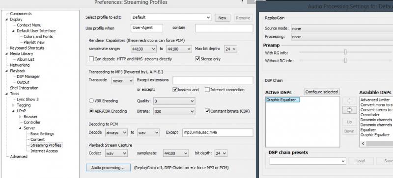Open the ReplayGain Source mode dropdown
Image resolution: width=393 pixels, height=178 pixels.
point(342,28)
